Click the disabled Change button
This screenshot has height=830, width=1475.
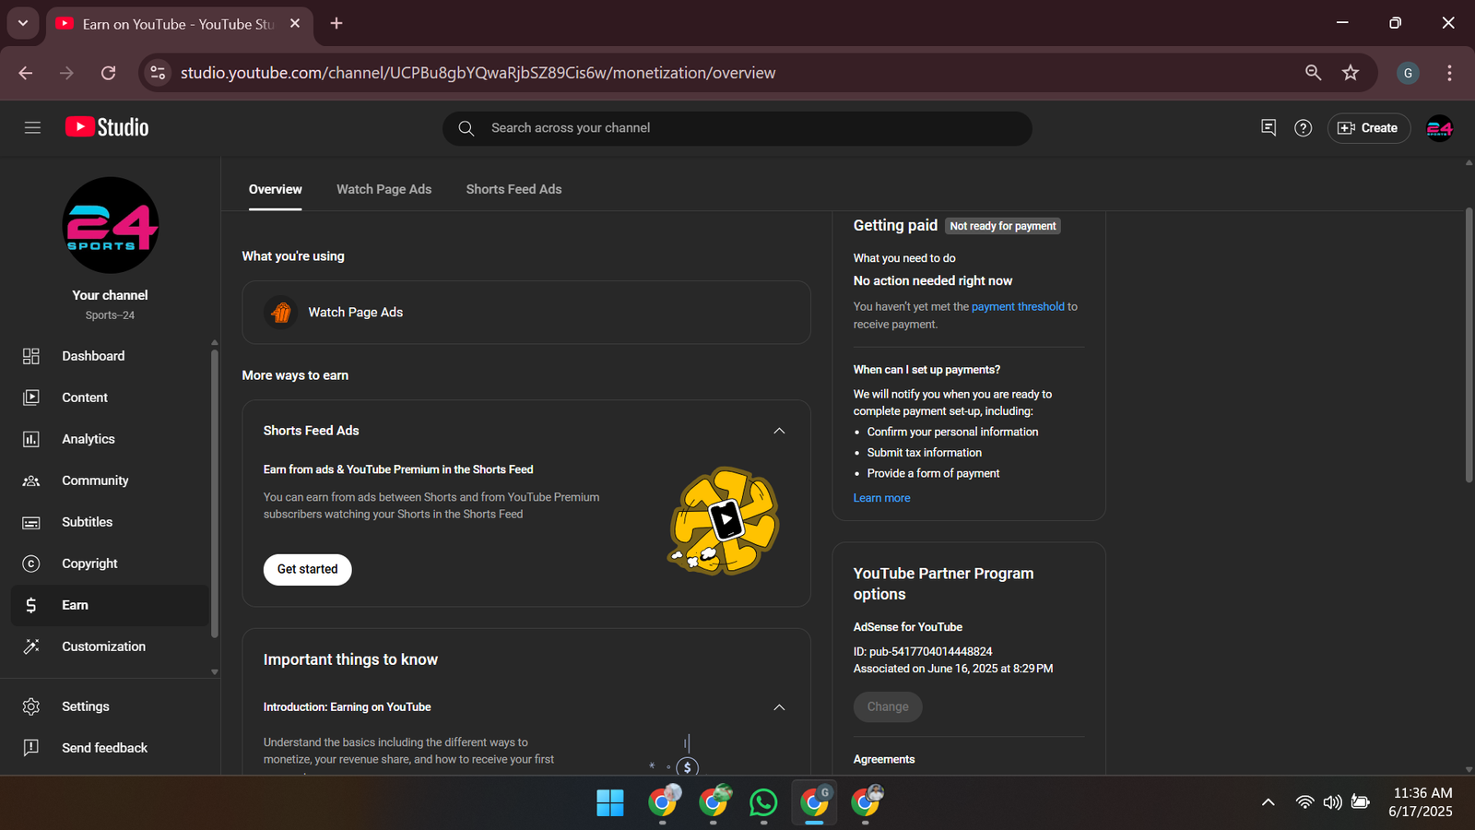pos(888,706)
